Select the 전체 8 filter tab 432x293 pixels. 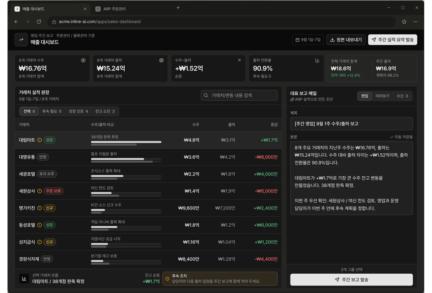pos(29,111)
